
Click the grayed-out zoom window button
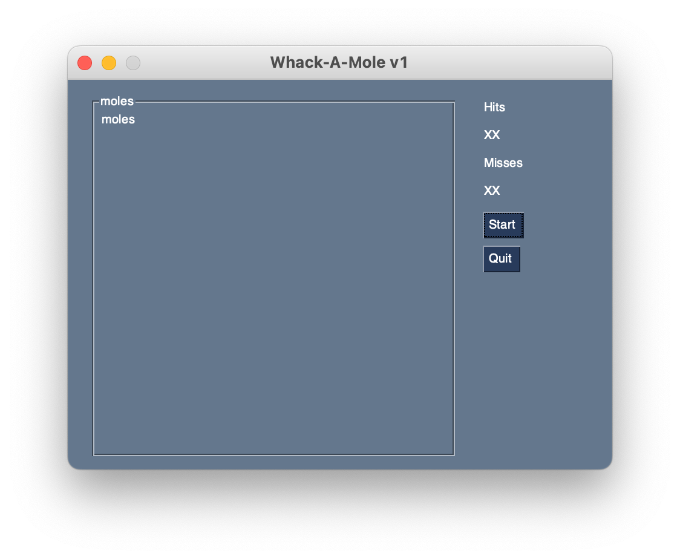[133, 63]
